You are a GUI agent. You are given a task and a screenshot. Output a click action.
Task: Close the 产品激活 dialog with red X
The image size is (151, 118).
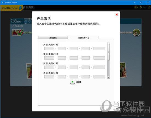pyautogui.click(x=117, y=15)
